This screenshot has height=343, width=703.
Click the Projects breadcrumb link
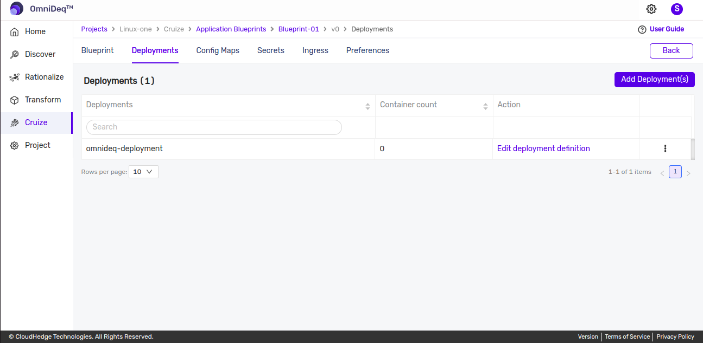click(x=94, y=29)
